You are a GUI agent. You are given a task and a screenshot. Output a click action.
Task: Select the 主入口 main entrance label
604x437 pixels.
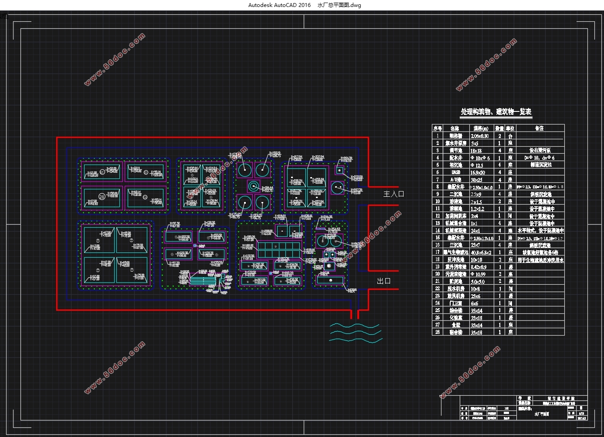pos(394,194)
